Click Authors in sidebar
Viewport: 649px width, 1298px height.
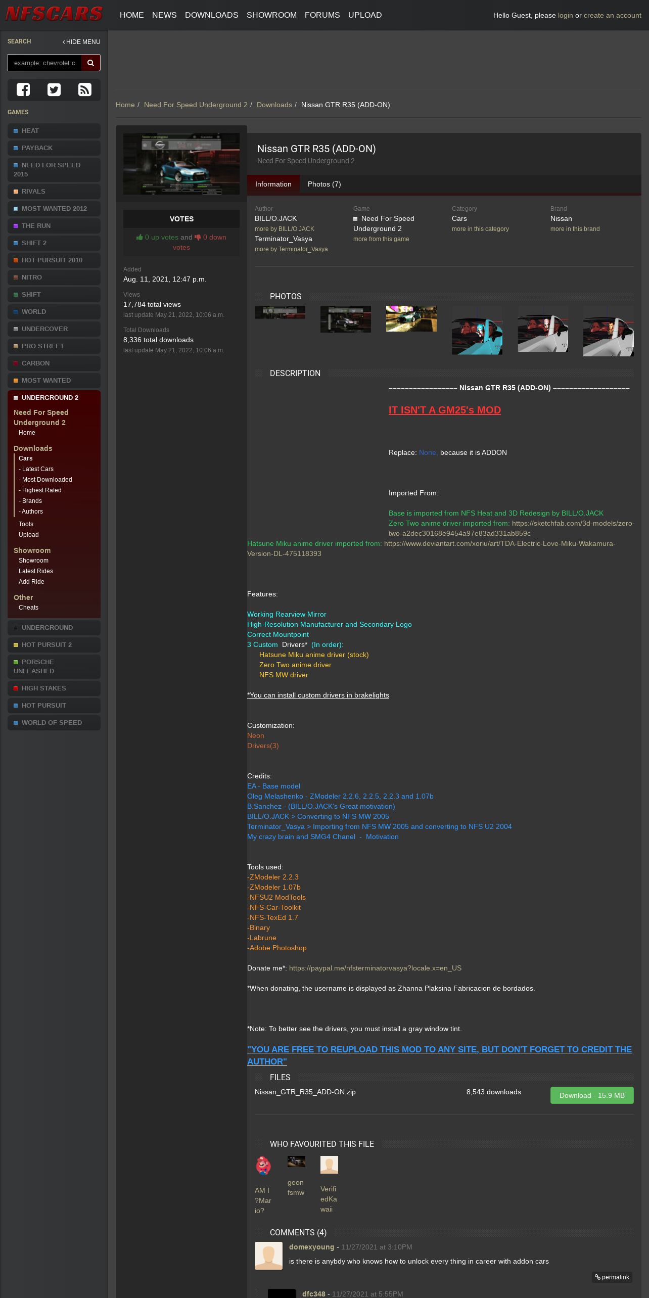pos(31,512)
